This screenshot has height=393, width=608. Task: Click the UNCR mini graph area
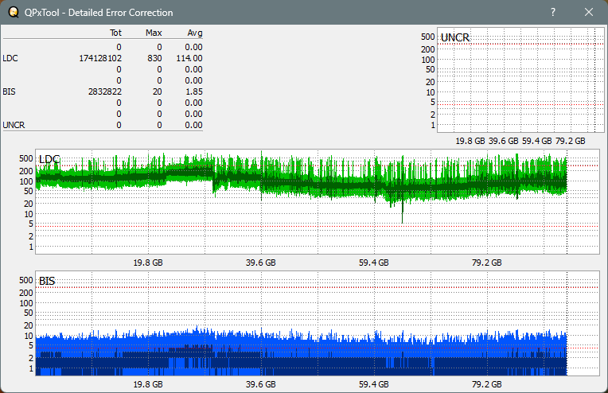520,80
